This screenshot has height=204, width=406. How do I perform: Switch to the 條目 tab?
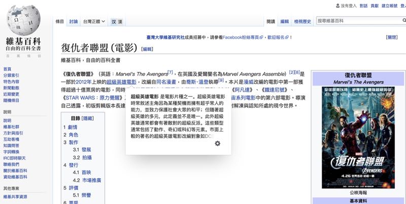click(59, 22)
